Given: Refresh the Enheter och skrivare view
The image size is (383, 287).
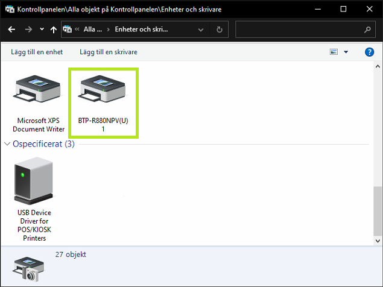Looking at the screenshot, I should tap(220, 29).
